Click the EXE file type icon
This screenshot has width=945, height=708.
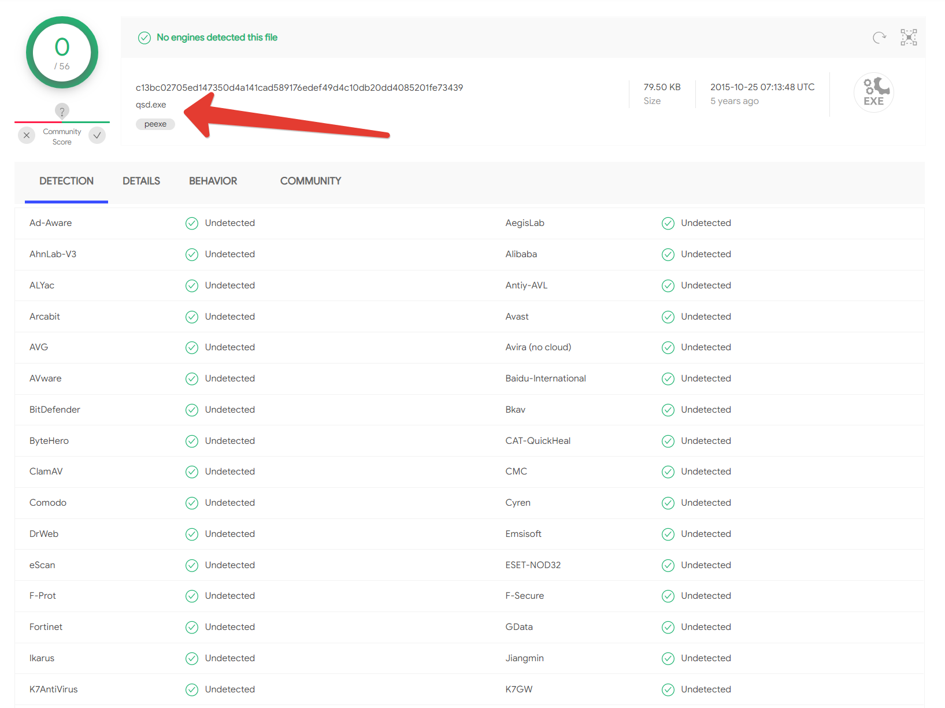click(x=874, y=92)
